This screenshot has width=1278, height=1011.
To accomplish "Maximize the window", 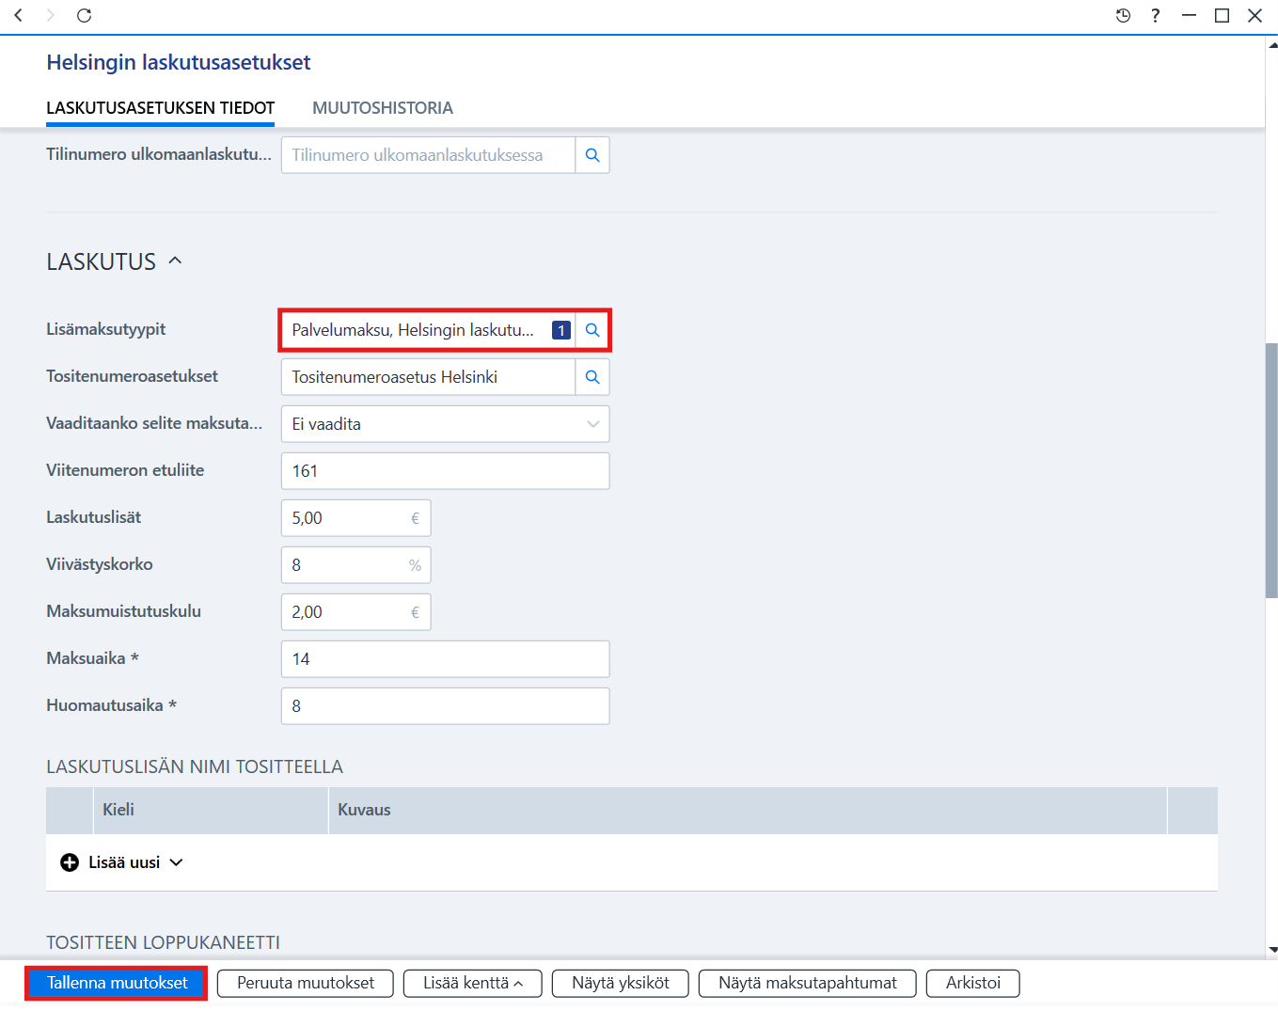I will pyautogui.click(x=1222, y=15).
